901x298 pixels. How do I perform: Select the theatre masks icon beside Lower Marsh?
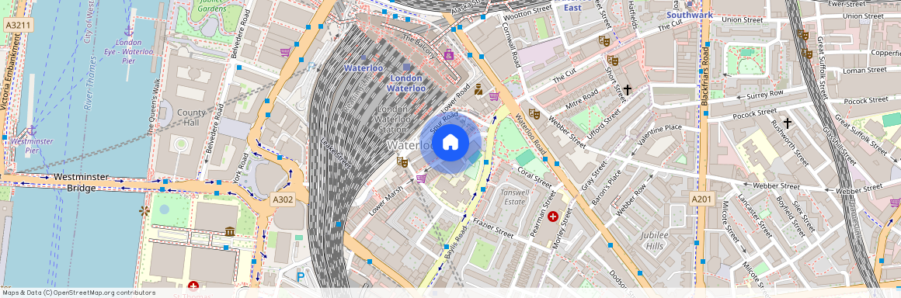(402, 162)
